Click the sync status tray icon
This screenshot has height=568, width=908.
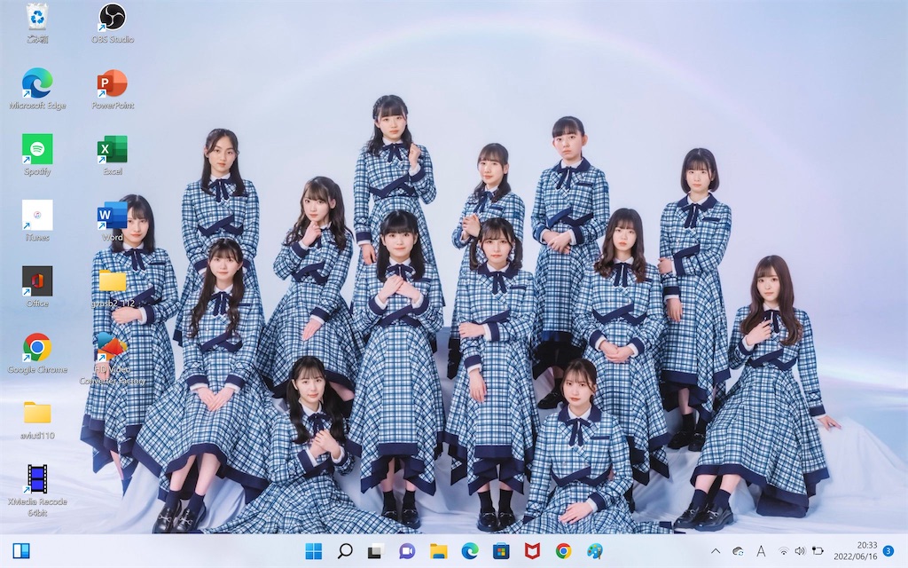(738, 551)
